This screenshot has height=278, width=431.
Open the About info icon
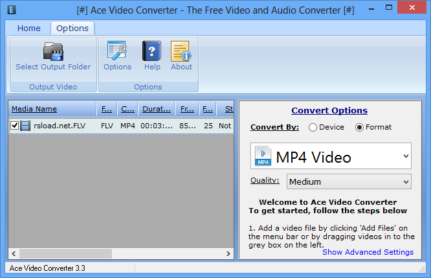[181, 51]
